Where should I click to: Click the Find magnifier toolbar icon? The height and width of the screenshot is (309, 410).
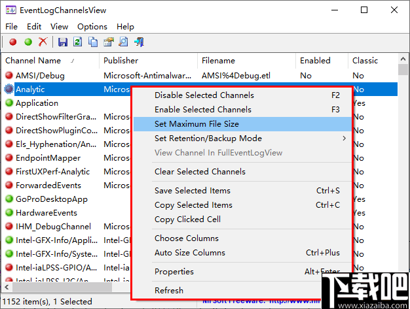click(123, 42)
